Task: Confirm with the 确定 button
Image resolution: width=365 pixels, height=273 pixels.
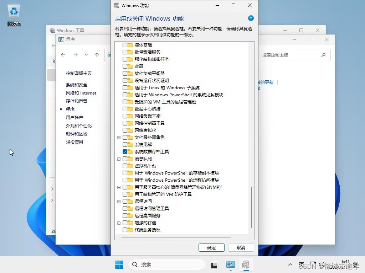Action: (x=211, y=248)
